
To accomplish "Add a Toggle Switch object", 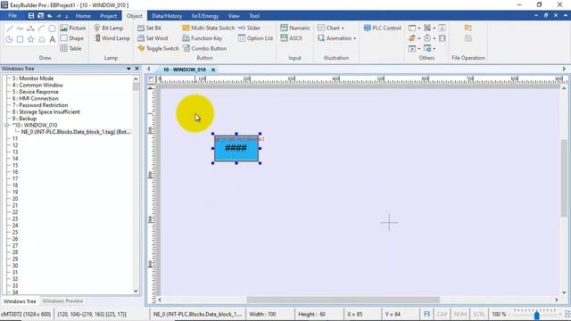I will tap(158, 48).
